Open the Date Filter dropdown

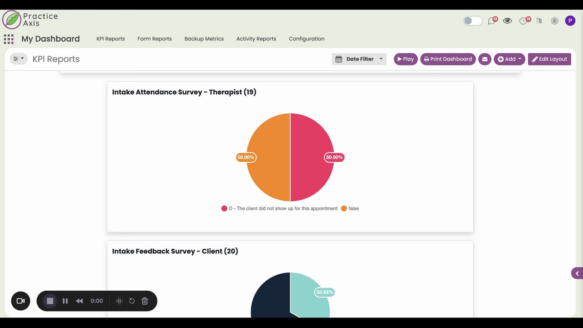click(x=359, y=59)
